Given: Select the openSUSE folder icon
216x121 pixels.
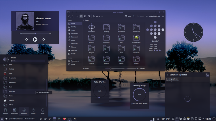Looking at the screenshot, I should (136, 49).
